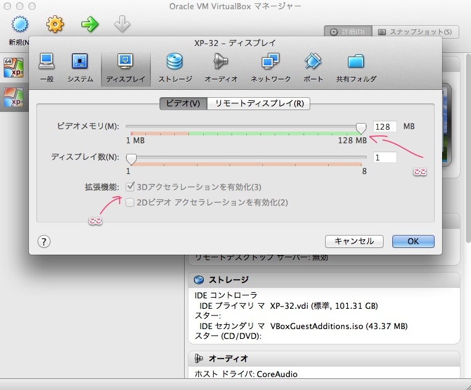Open the ストレージ settings category
The height and width of the screenshot is (390, 471).
[175, 68]
